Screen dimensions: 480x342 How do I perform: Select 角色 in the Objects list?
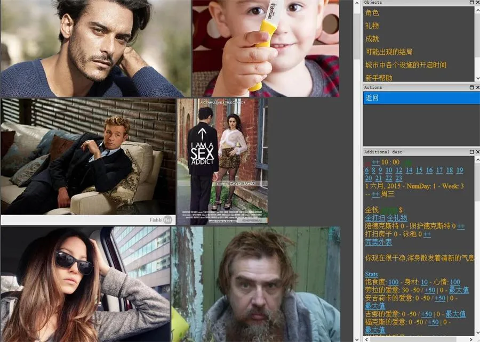[372, 13]
